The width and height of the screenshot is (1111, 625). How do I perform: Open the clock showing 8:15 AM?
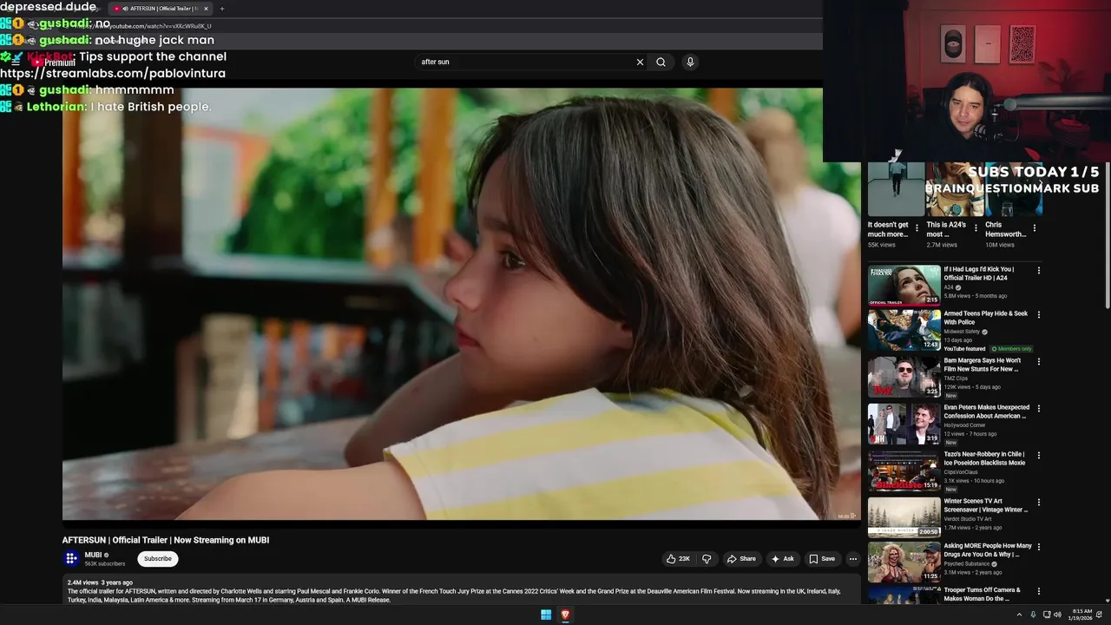point(1081,615)
